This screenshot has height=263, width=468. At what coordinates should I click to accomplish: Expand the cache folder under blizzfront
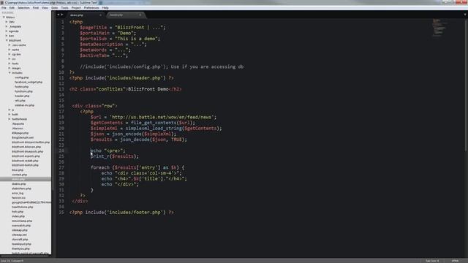(x=10, y=50)
